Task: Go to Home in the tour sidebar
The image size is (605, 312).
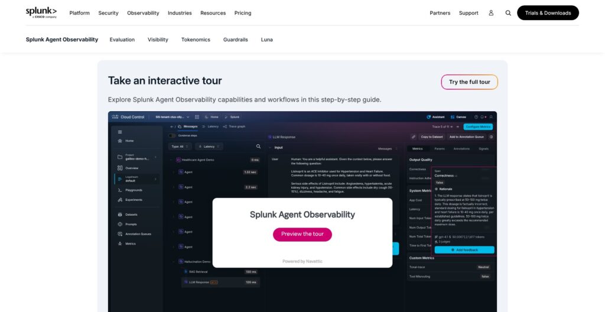Action: [x=126, y=141]
